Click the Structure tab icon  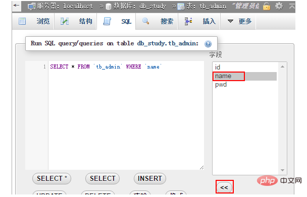point(65,21)
